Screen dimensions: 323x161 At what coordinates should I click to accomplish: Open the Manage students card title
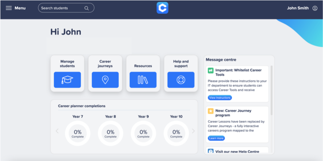(67, 64)
